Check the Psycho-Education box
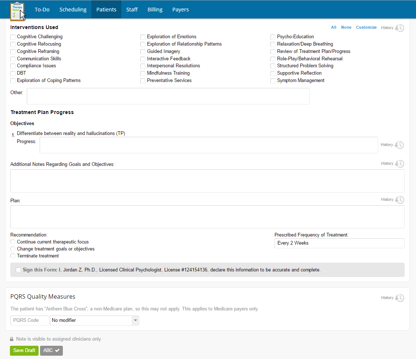The image size is (416, 359). tap(273, 37)
